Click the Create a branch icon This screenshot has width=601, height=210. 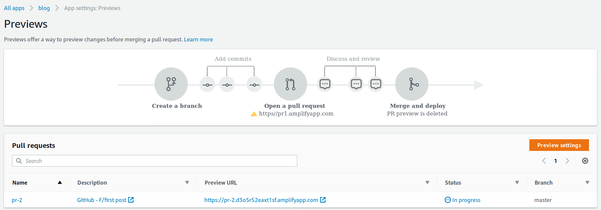(171, 84)
